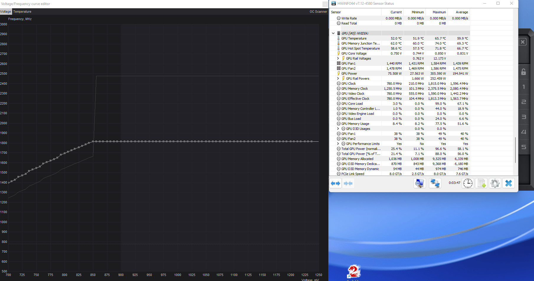Select the curve point at 800 mV
The height and width of the screenshot is (281, 534).
tap(64, 153)
